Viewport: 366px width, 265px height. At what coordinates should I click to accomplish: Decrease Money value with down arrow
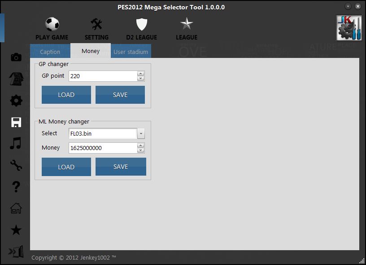pos(141,150)
